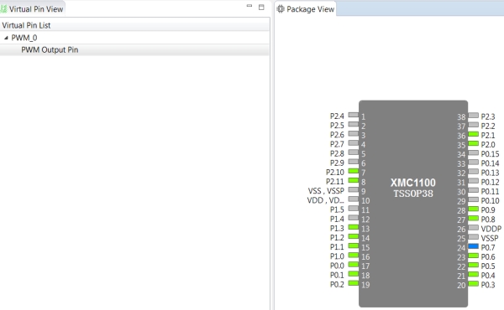
Task: Switch to the Virtual Pin View tab
Action: point(32,9)
